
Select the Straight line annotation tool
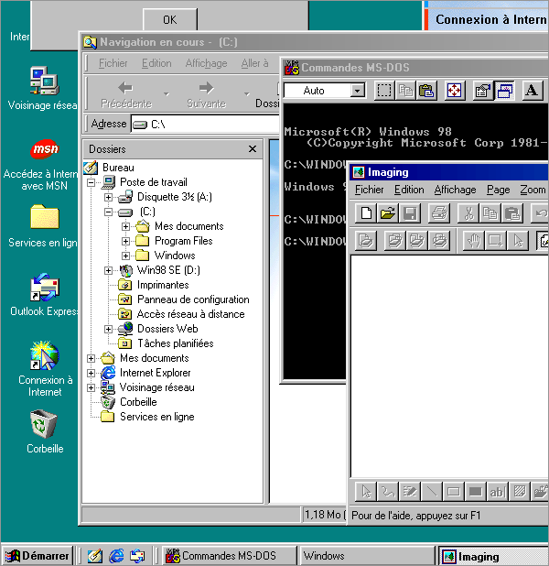[431, 492]
